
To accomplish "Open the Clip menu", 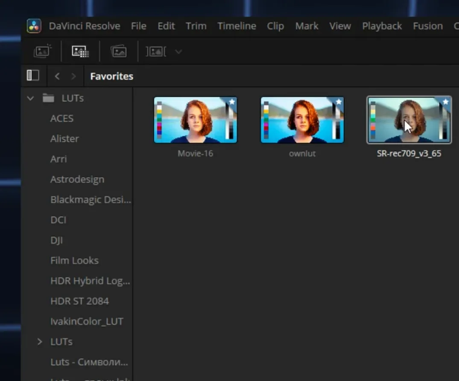I will click(x=275, y=26).
